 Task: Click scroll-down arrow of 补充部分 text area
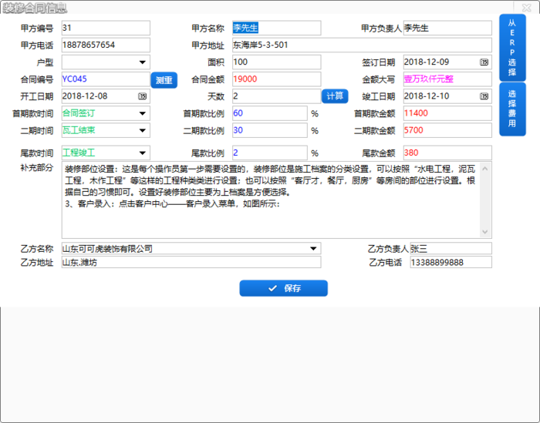(x=485, y=232)
